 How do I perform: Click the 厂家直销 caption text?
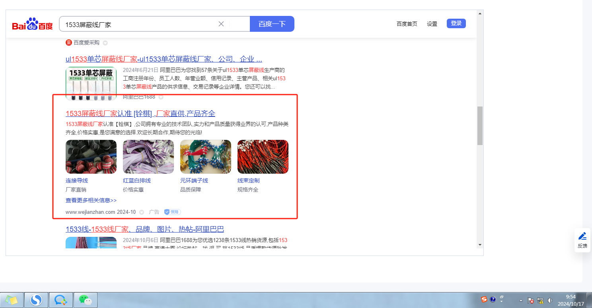76,190
